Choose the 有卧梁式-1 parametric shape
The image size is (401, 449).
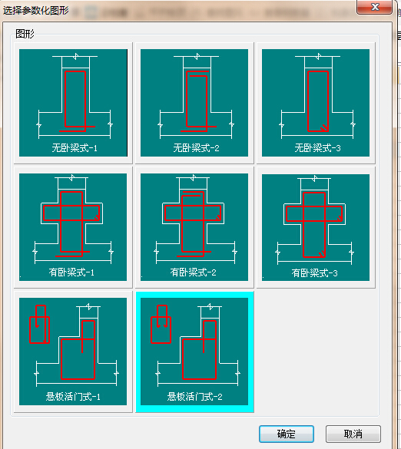(73, 227)
